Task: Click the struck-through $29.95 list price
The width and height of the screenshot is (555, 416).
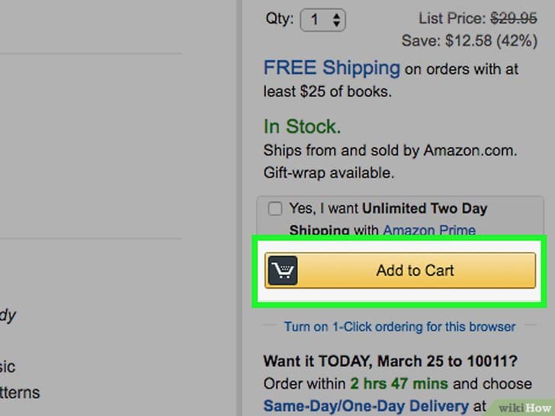Action: pos(514,18)
